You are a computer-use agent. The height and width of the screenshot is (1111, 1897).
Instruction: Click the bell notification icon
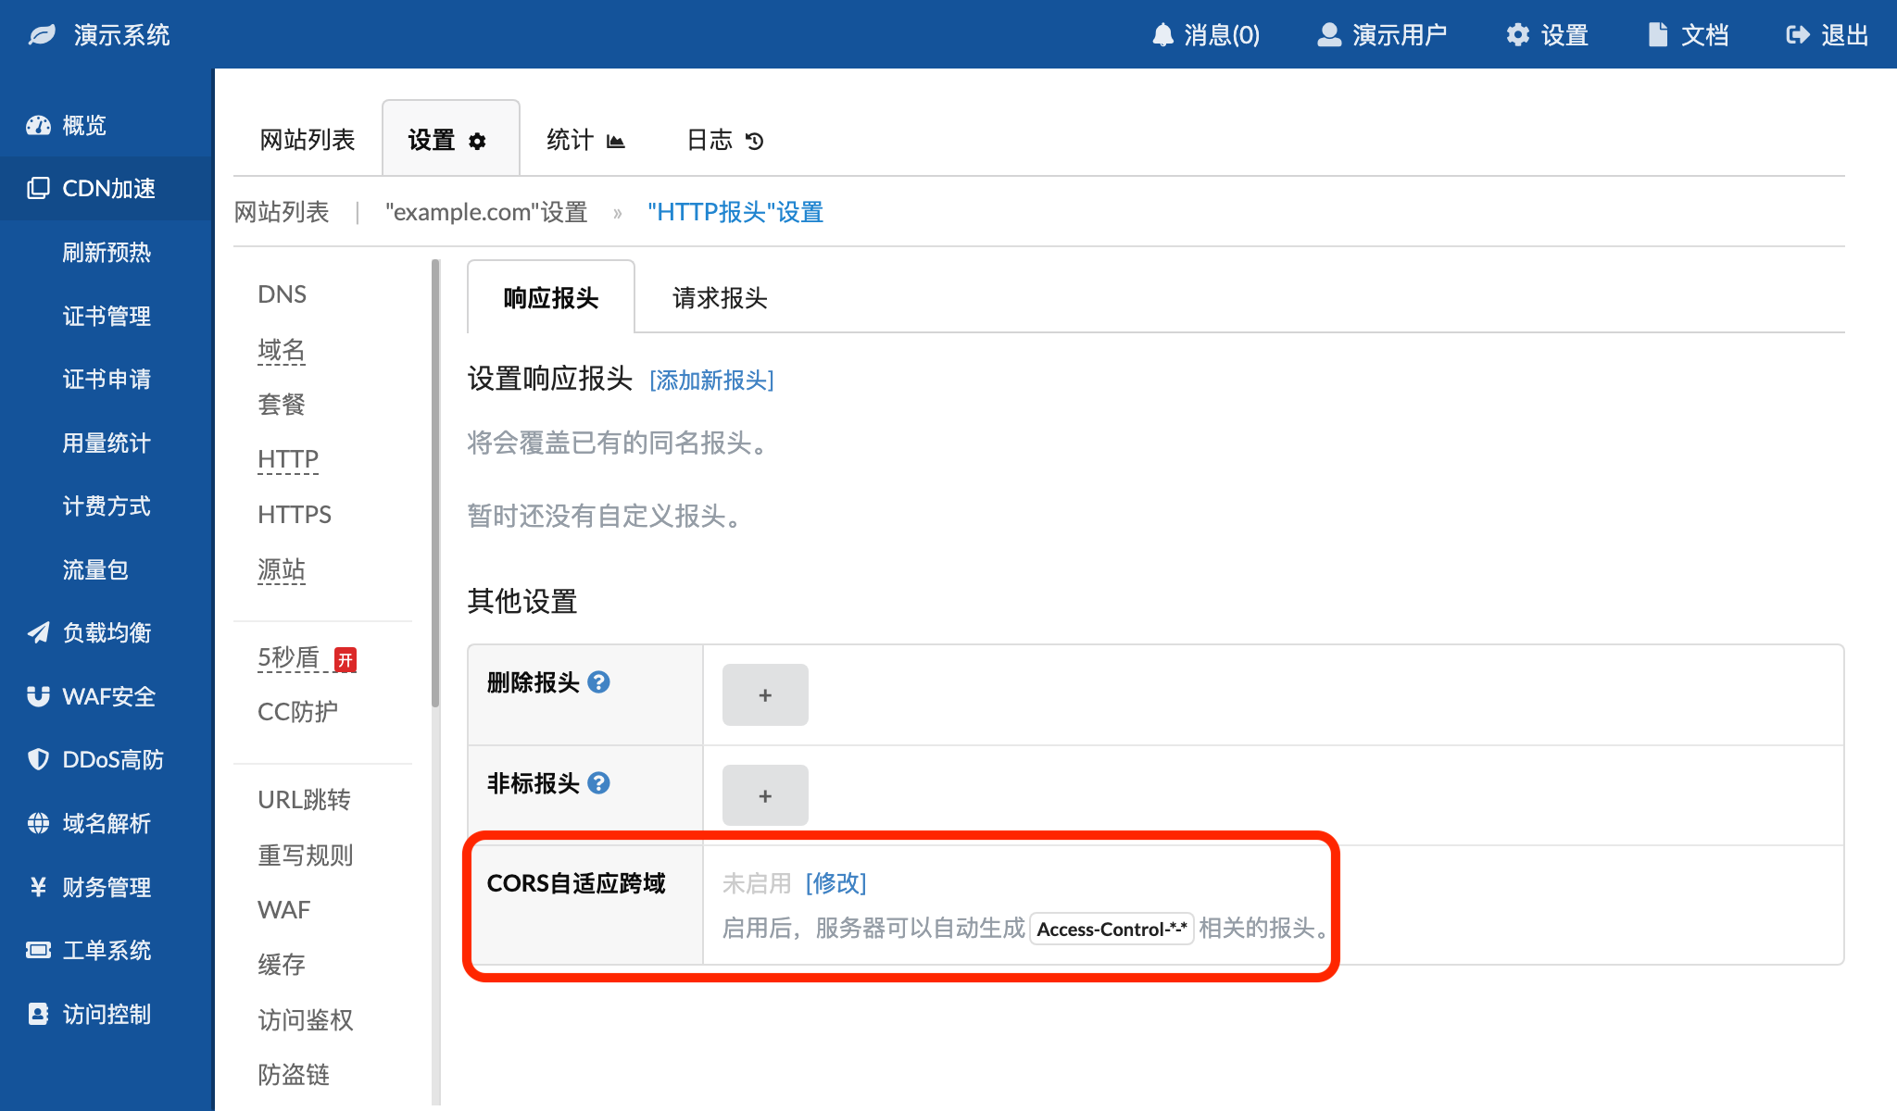1162,35
